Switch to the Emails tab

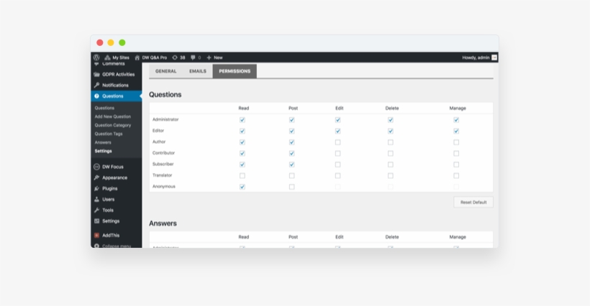pos(198,71)
